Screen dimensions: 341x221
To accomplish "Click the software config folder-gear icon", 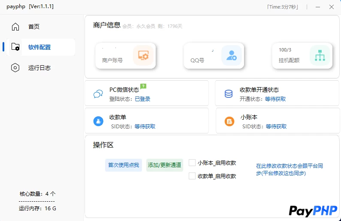I will [15, 47].
